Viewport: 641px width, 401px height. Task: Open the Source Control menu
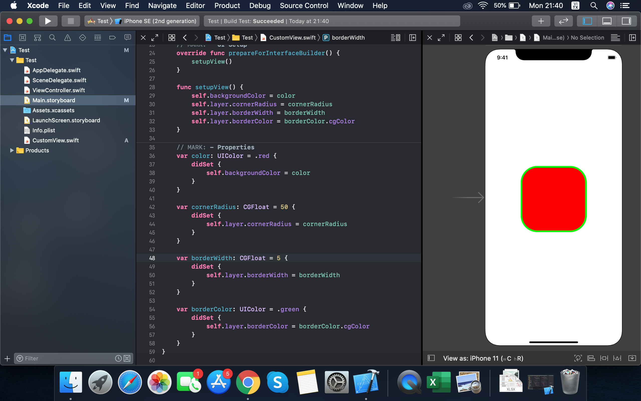click(304, 6)
